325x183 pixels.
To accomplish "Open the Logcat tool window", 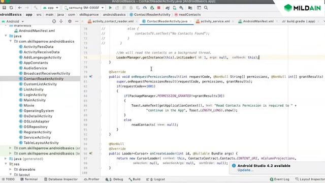I will 156,179.
